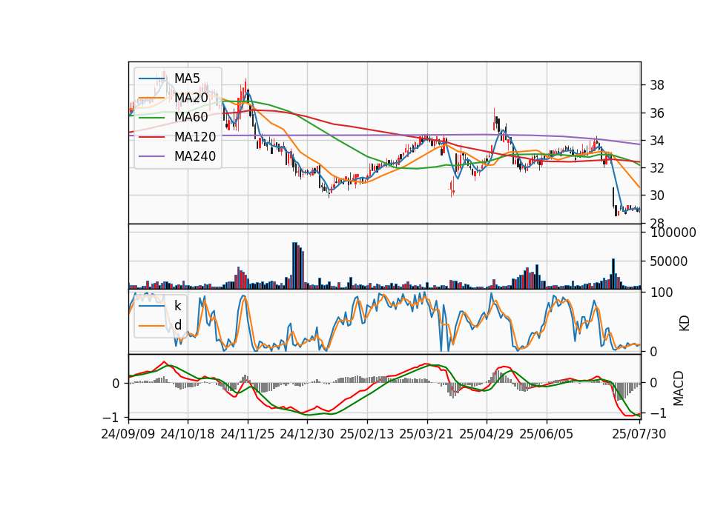The width and height of the screenshot is (712, 511).
Task: Click the blue MA5 legend line sample
Action: point(152,79)
